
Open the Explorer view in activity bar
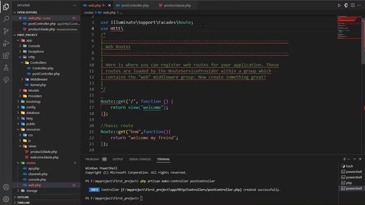coord(6,7)
